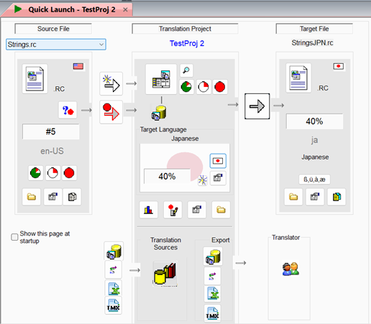Screen dimensions: 371x324
Task: Click the new project wizard arrow icon
Action: pyautogui.click(x=111, y=83)
